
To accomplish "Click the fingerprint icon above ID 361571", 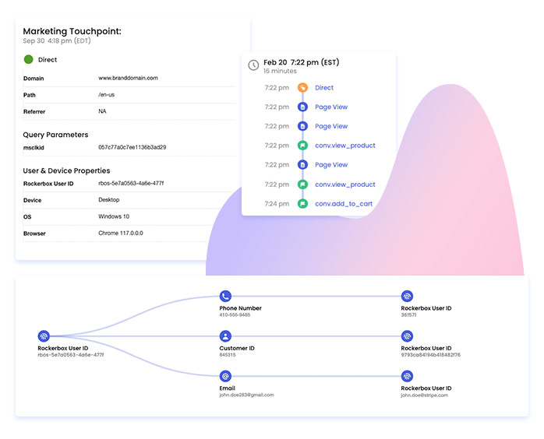I will point(407,297).
